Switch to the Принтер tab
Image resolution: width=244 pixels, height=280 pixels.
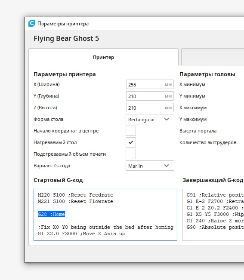[103, 57]
